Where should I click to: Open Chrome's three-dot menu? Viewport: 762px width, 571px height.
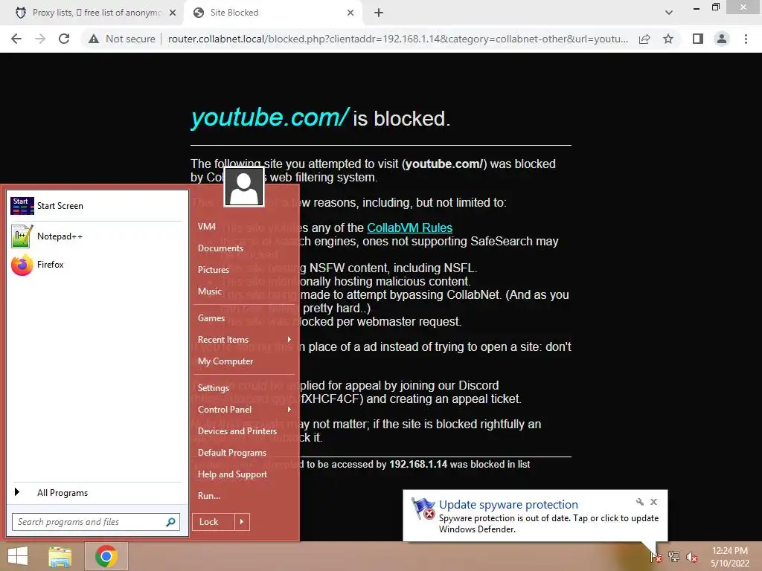coord(746,39)
